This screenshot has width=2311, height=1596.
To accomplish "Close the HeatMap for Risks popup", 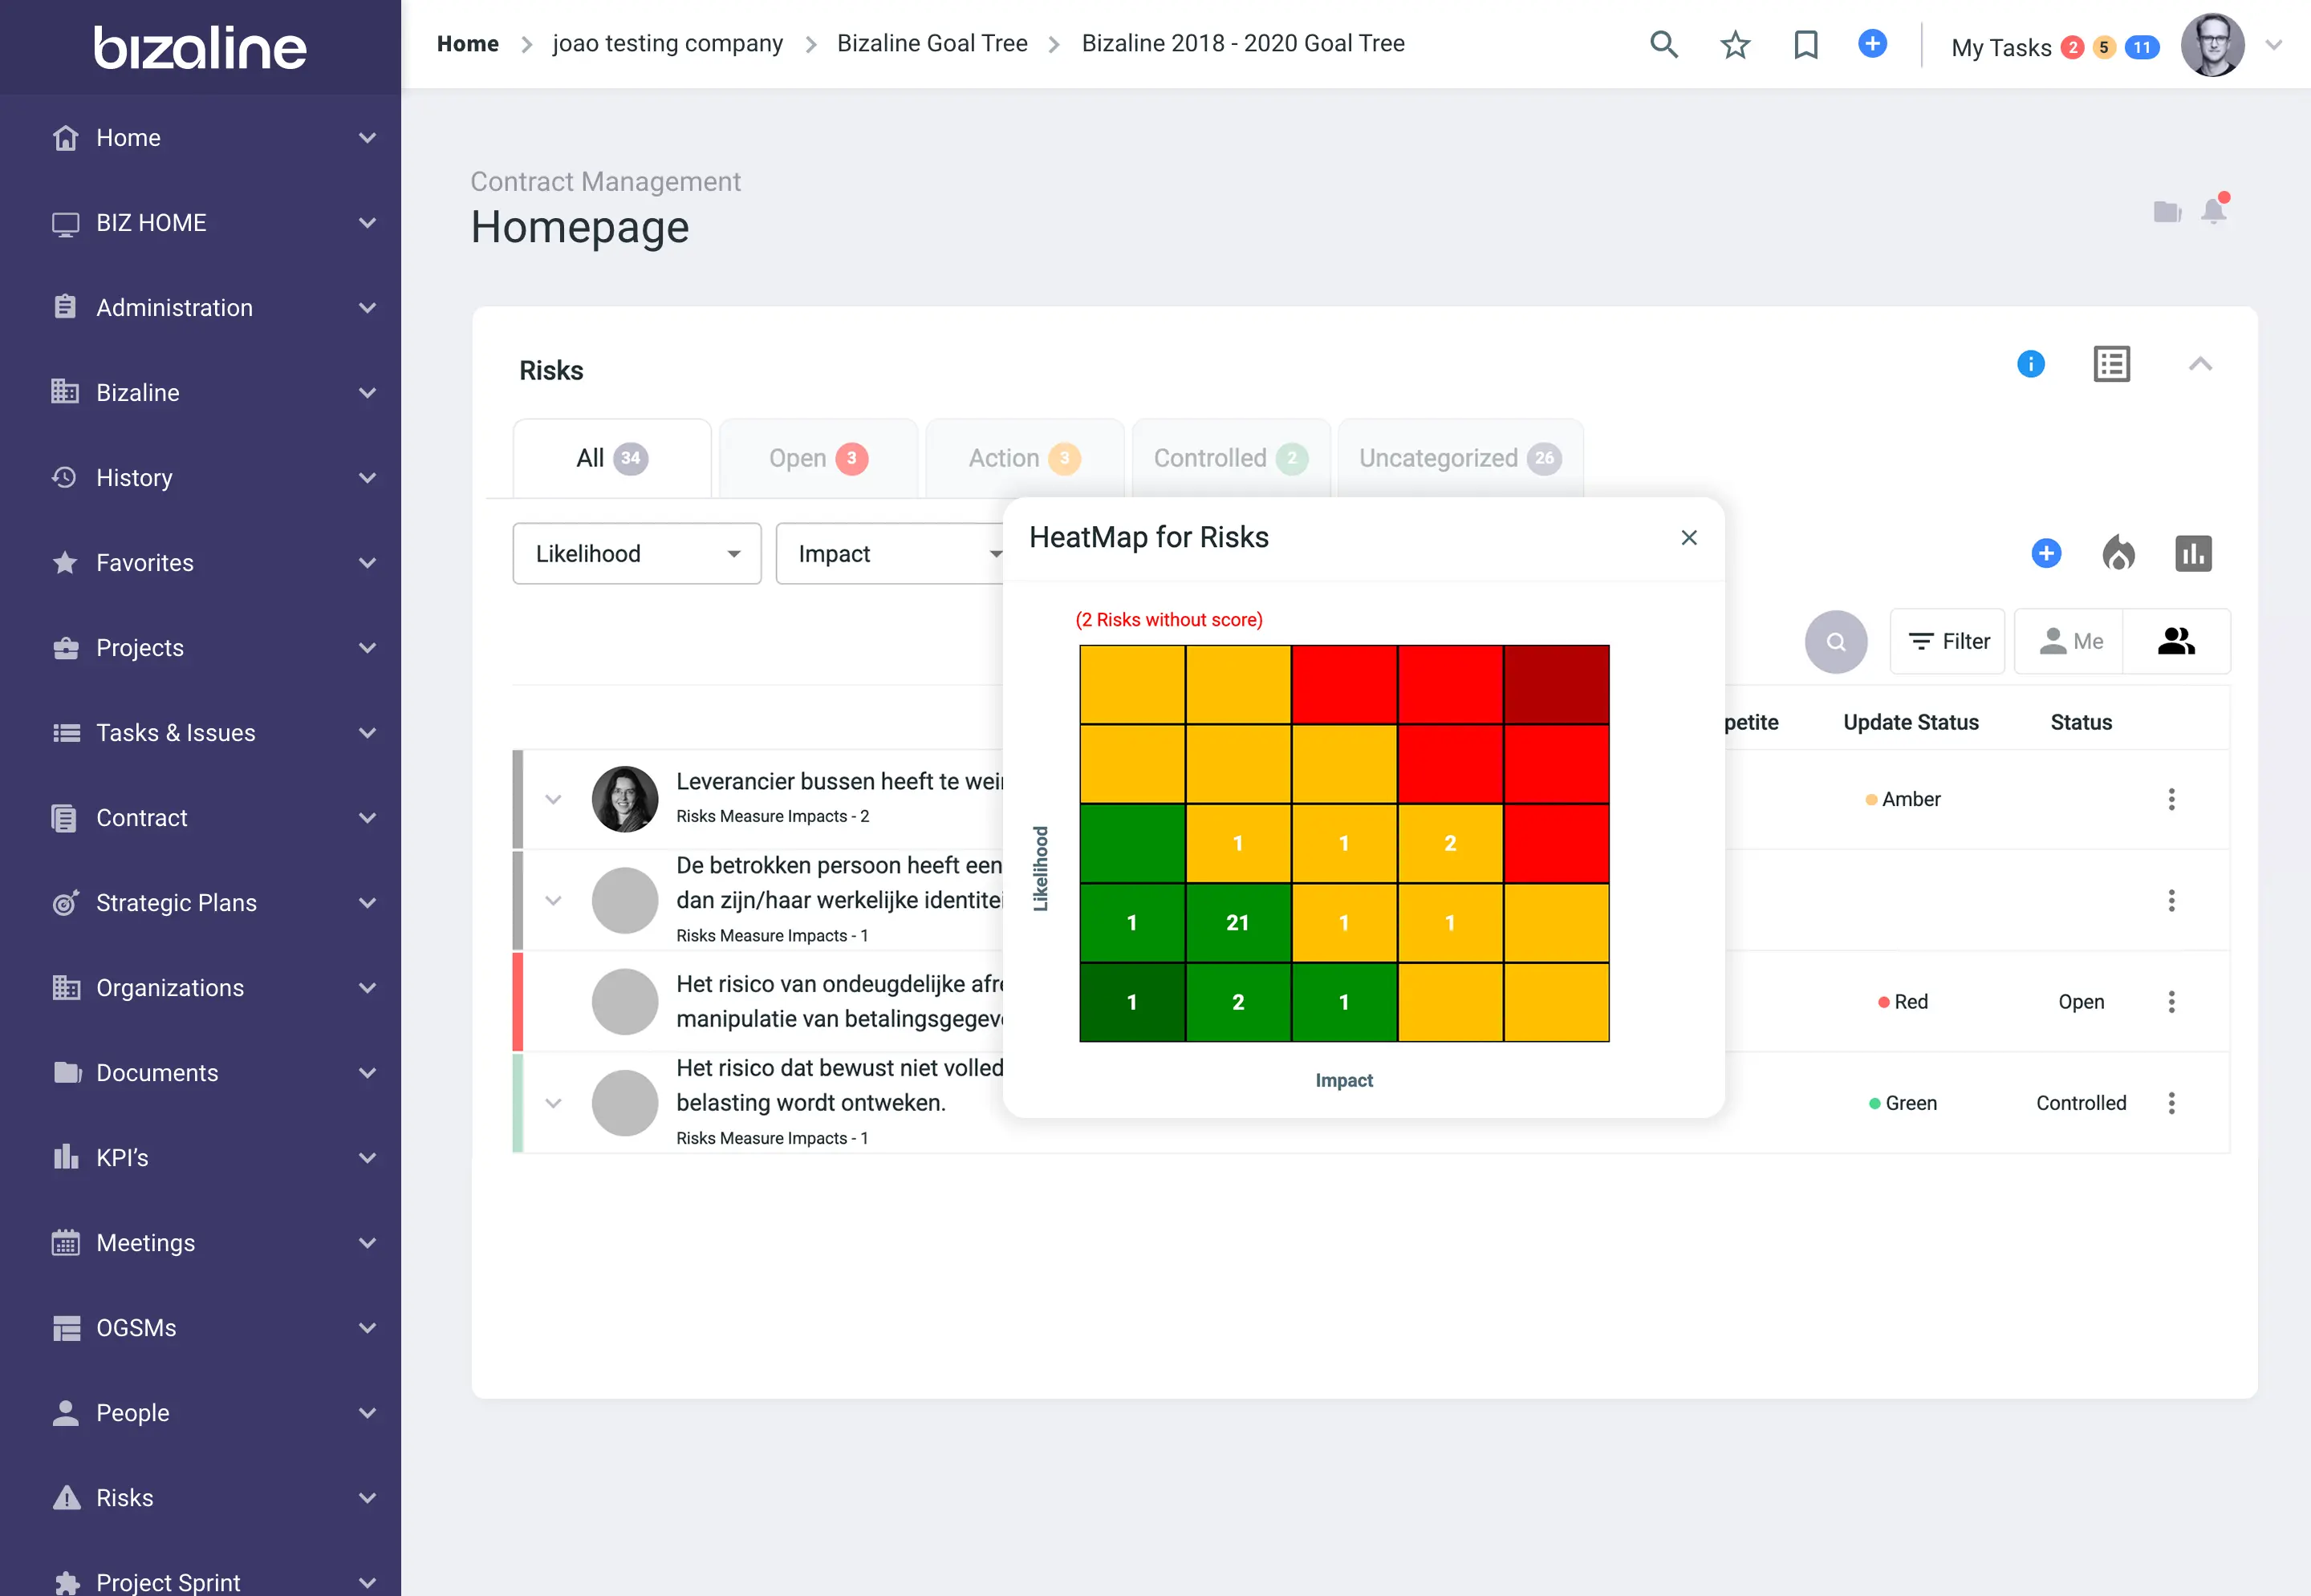I will point(1689,538).
